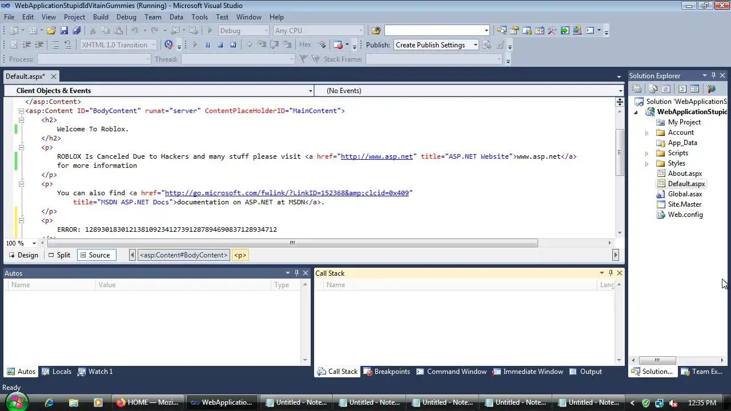Click the Increase Indent icon
Screen dimensions: 731x411
click(39, 45)
